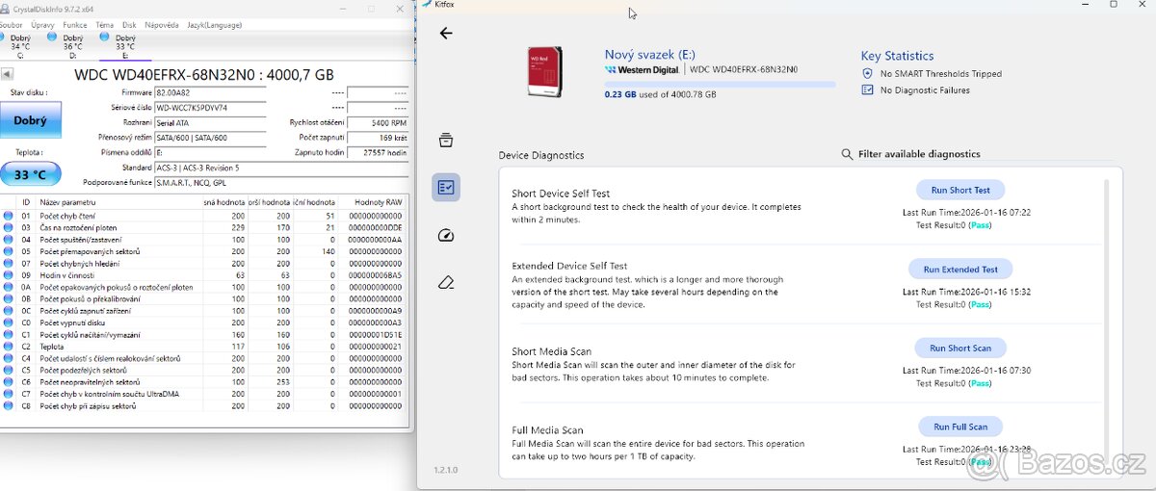Select row Počet neopravitelných sektorů
Viewport: 1156px width, 491px height.
(x=203, y=382)
